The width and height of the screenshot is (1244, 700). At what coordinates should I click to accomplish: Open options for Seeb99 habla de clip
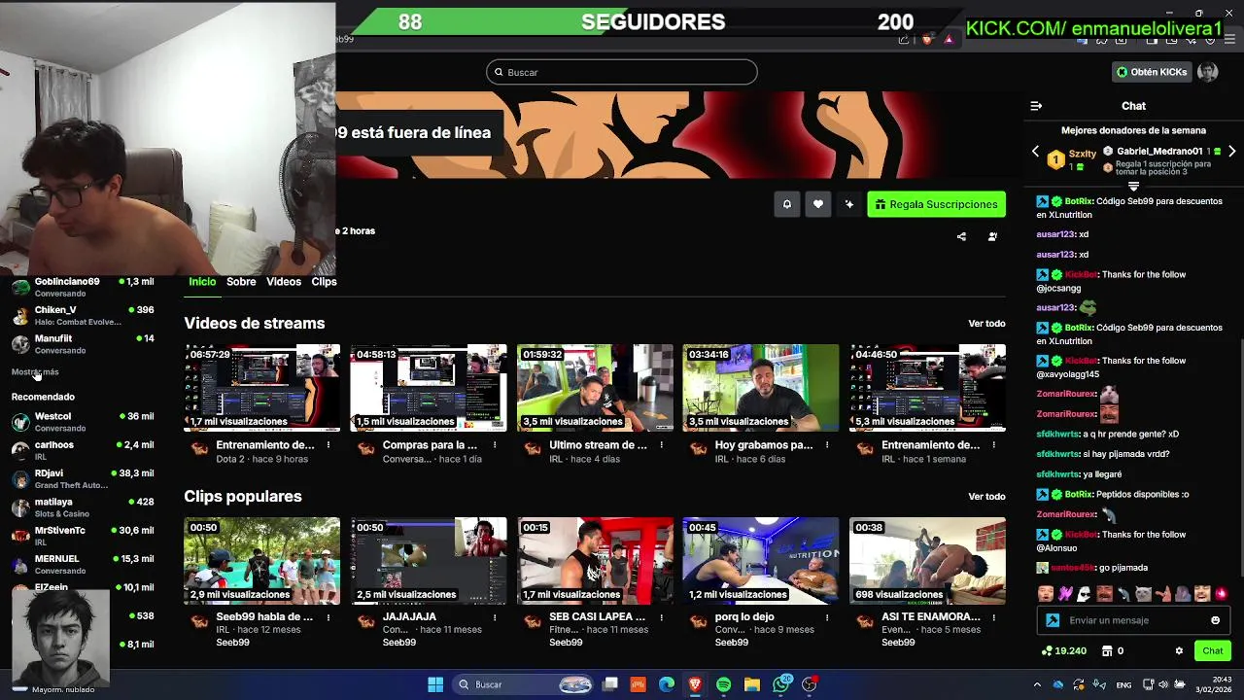point(328,616)
